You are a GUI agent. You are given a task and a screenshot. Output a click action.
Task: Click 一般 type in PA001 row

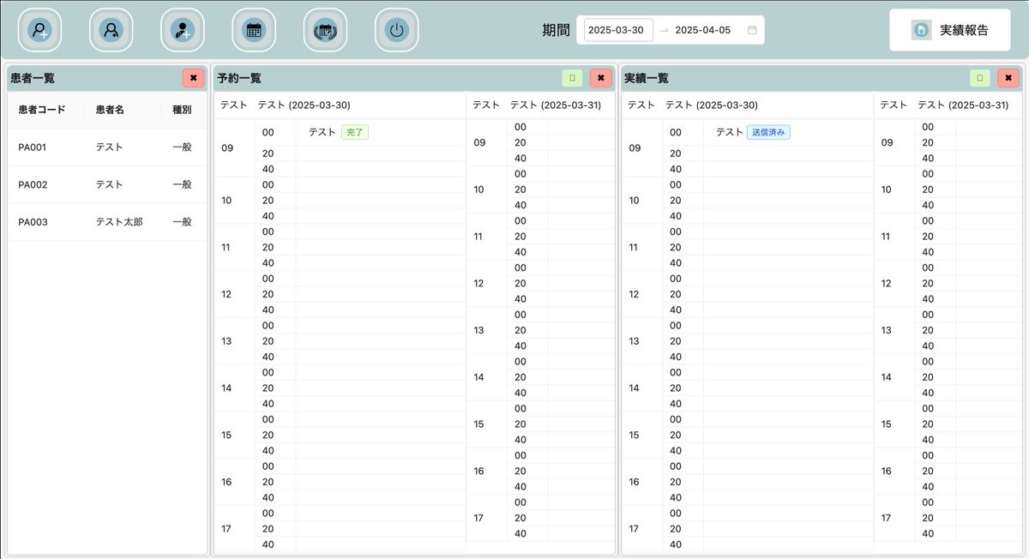coord(182,147)
